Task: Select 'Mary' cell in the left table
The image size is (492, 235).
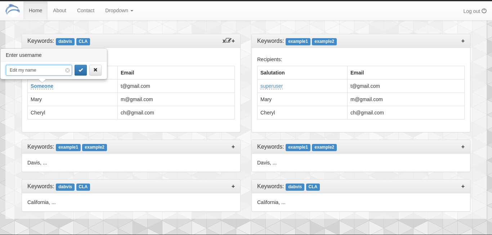Action: (72, 99)
